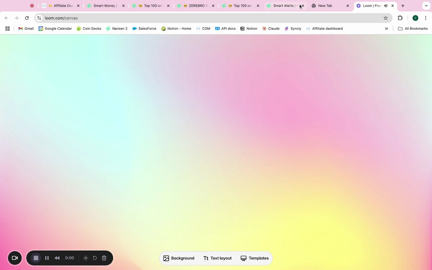This screenshot has height=270, width=432.
Task: Open the Chrome profile C avatar
Action: pos(415,18)
